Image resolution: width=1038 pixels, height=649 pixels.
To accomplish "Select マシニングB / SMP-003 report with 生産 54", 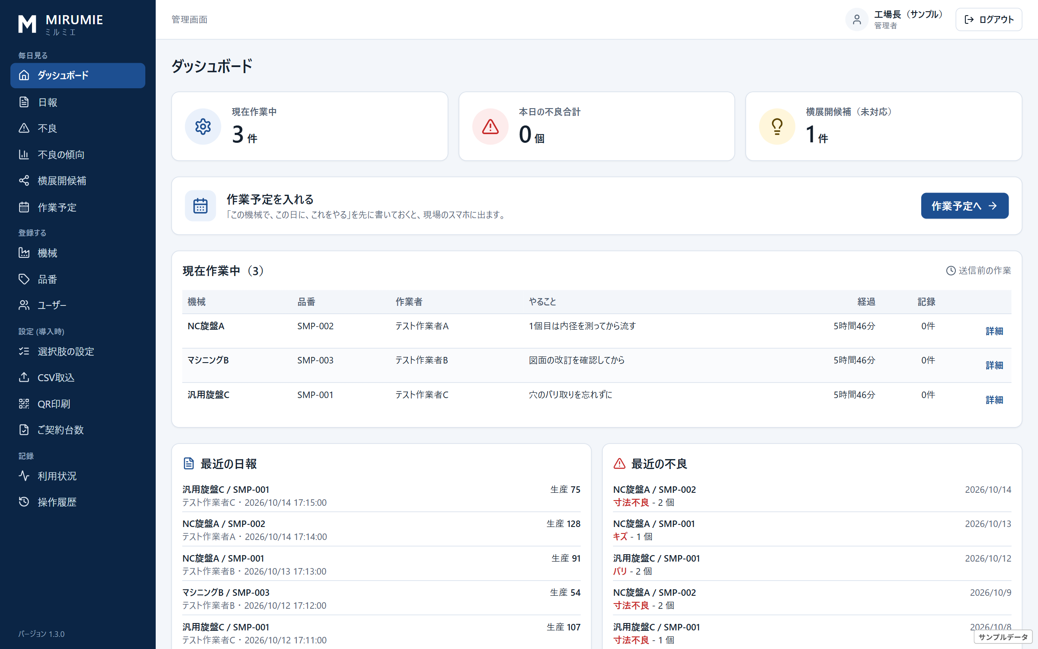I will coord(381,599).
